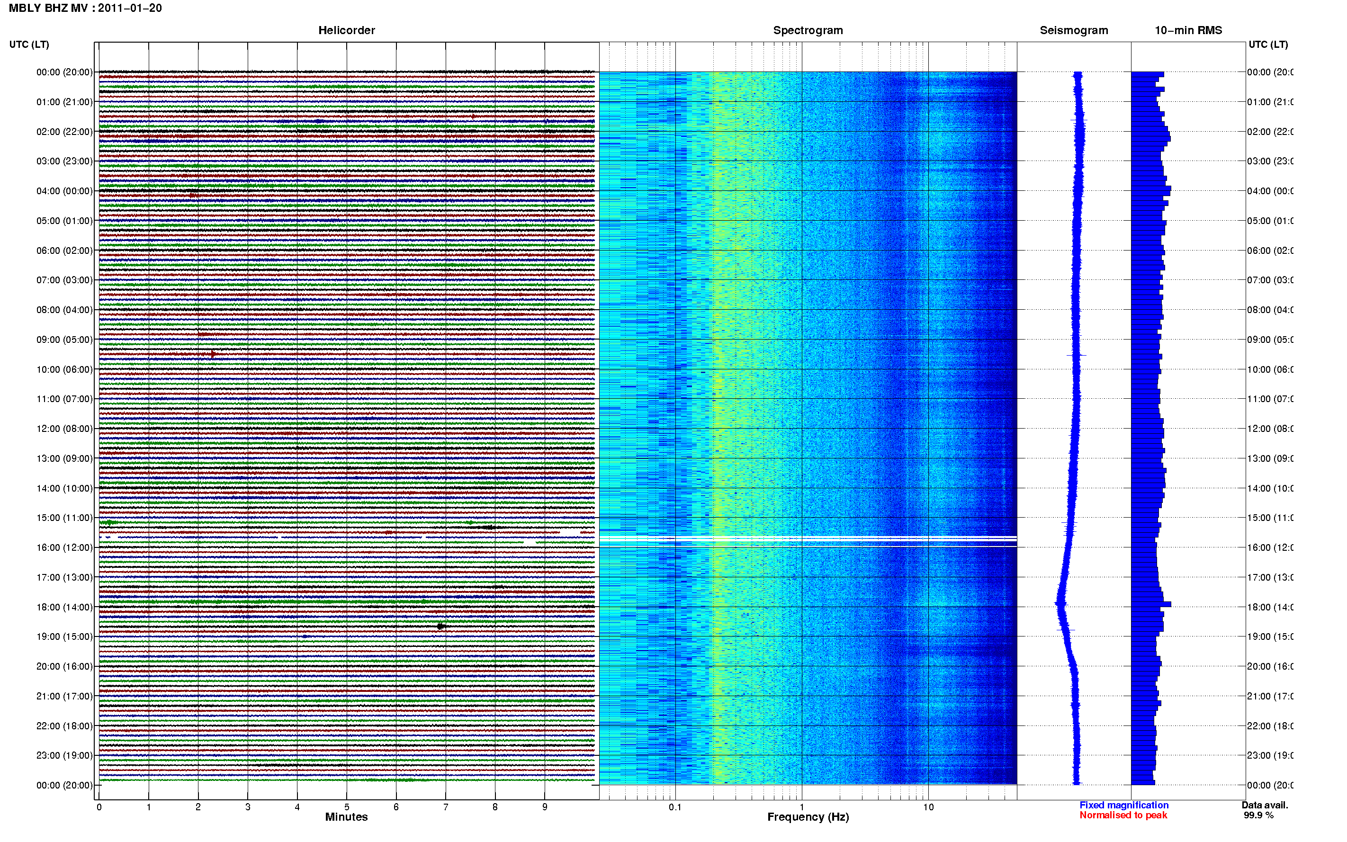Select the '16:00 (12:00)' helicorder time label

(x=64, y=548)
